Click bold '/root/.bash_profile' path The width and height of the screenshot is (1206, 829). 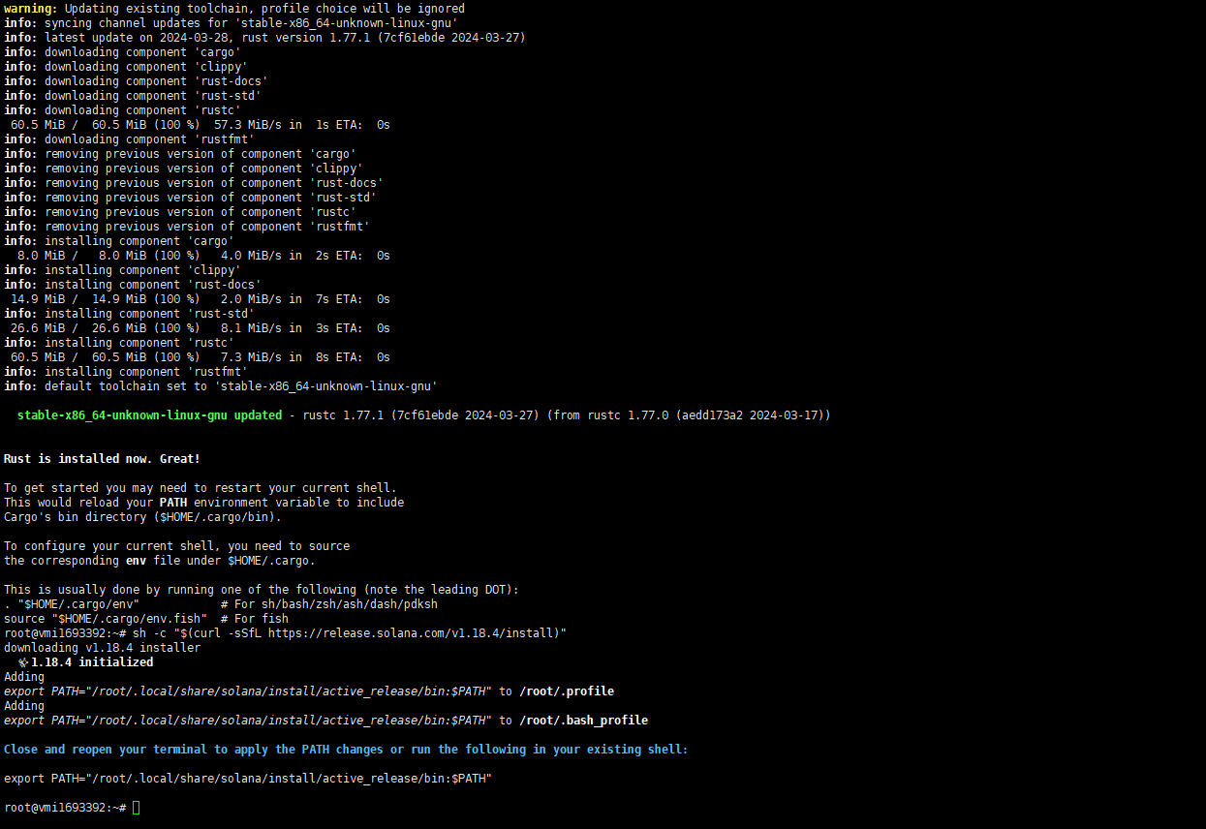[x=584, y=721]
